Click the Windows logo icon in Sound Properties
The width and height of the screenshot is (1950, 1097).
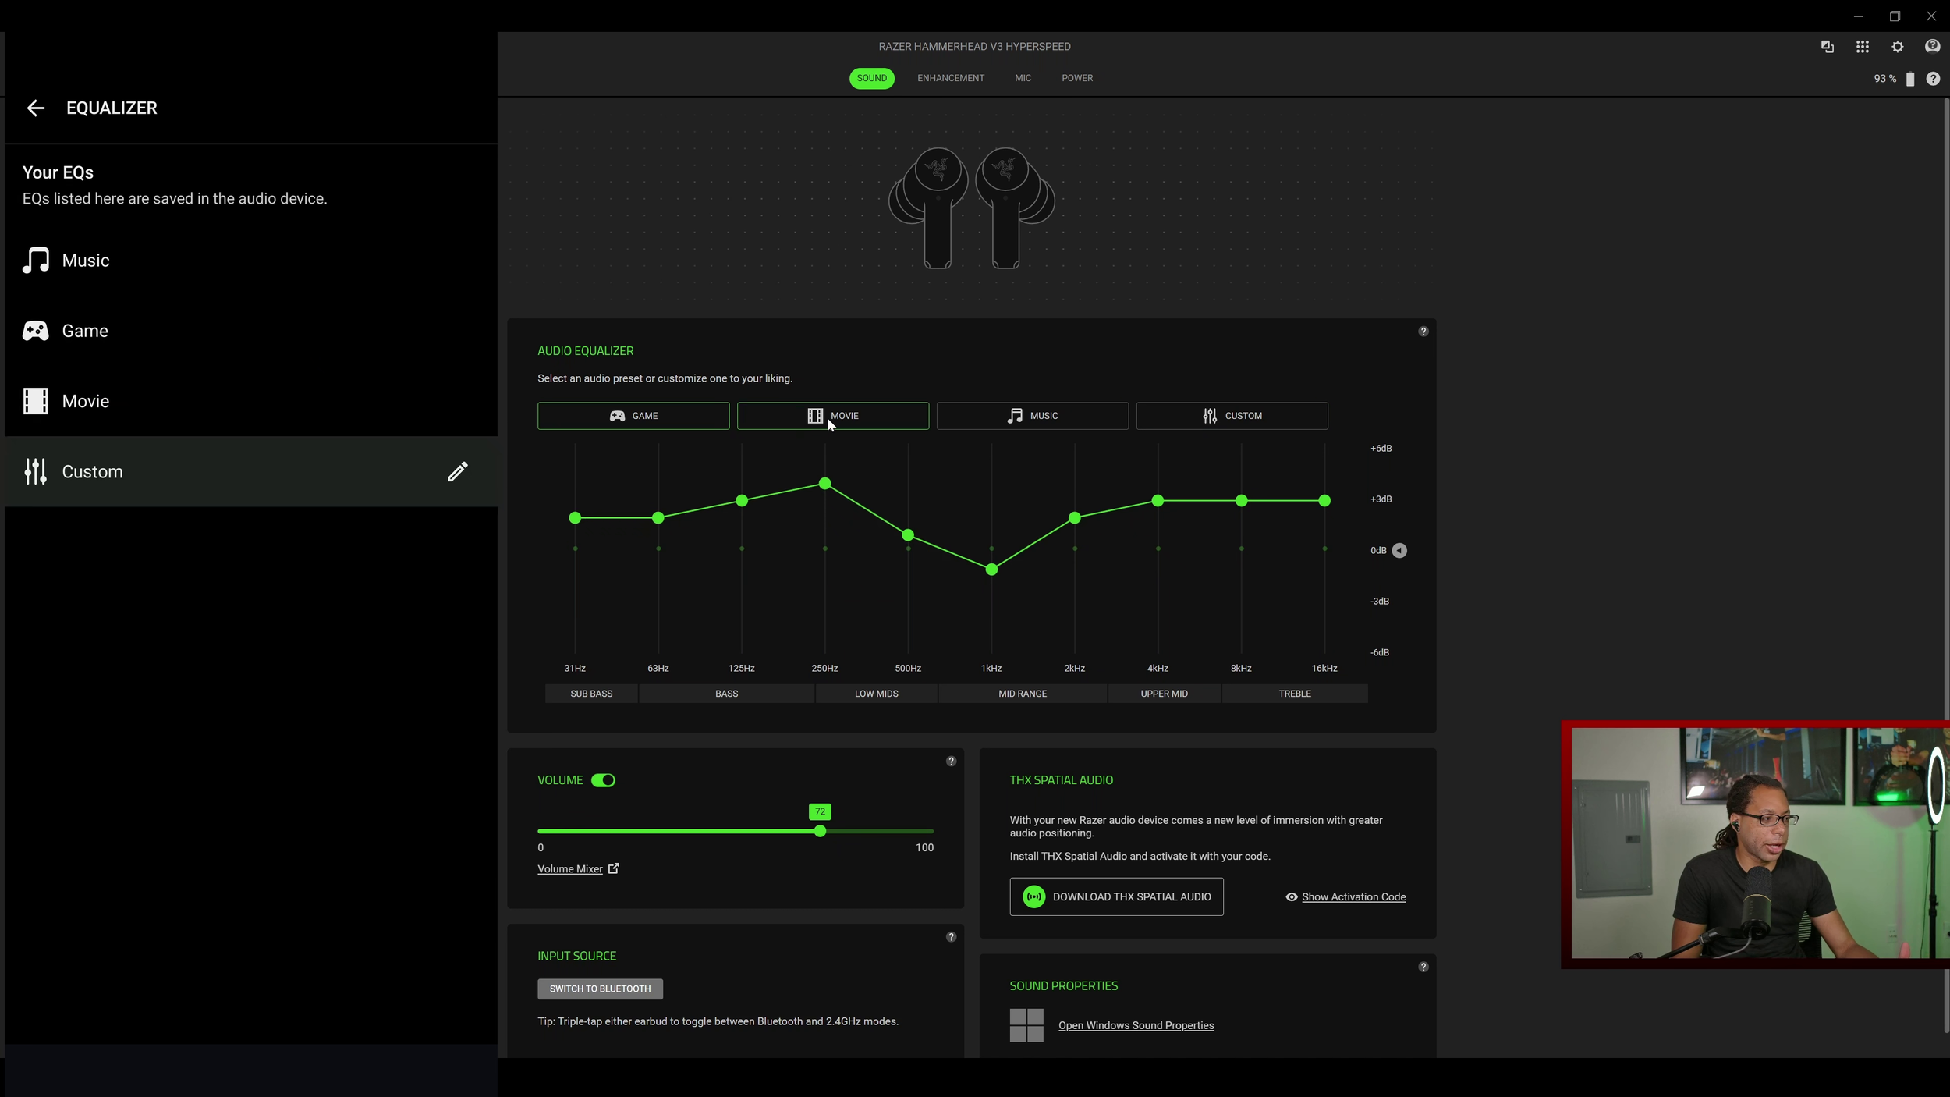1026,1026
